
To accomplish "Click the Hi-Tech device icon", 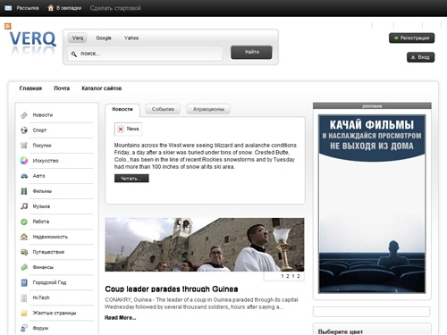I will (24, 297).
